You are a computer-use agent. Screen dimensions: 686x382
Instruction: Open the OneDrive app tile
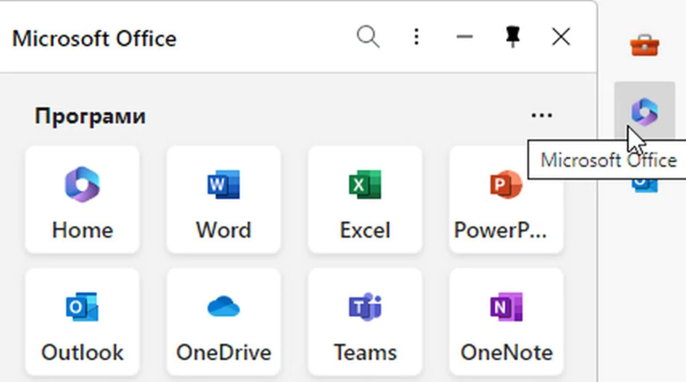(223, 322)
